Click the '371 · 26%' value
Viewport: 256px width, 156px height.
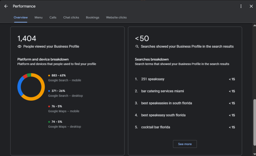58,91
